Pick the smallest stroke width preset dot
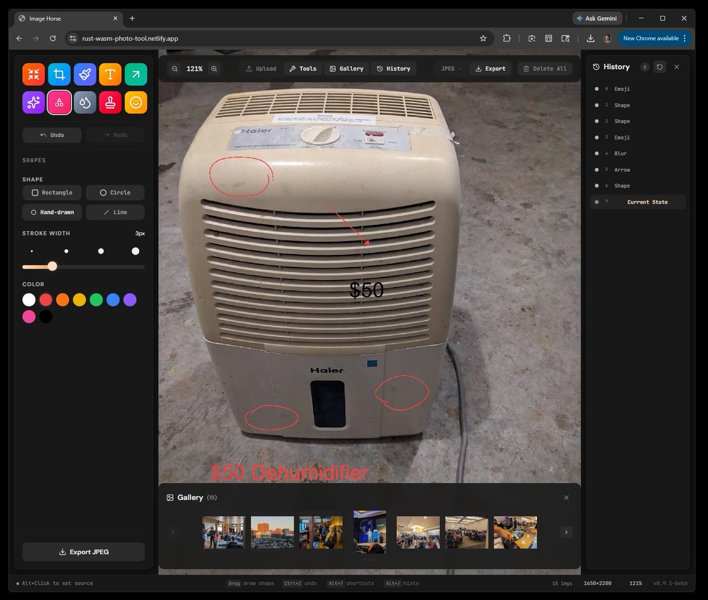708x600 pixels. pos(32,252)
